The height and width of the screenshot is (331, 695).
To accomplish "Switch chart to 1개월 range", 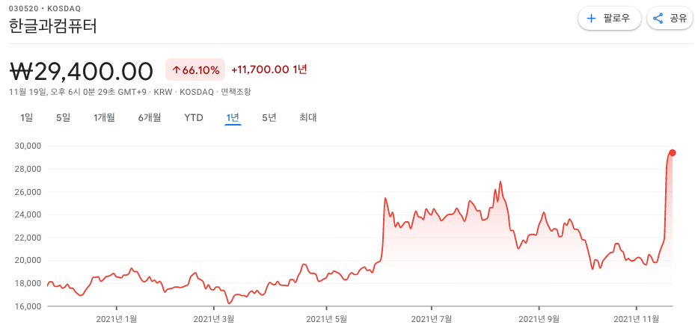I will pyautogui.click(x=104, y=118).
